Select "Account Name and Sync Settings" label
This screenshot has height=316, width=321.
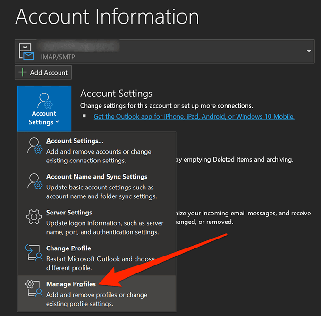(x=97, y=177)
